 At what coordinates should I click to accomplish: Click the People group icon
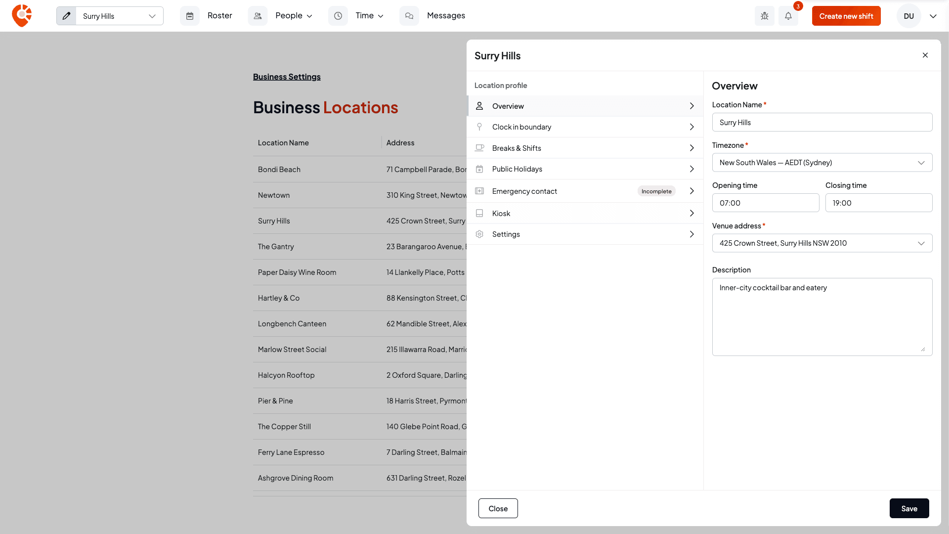(x=258, y=16)
